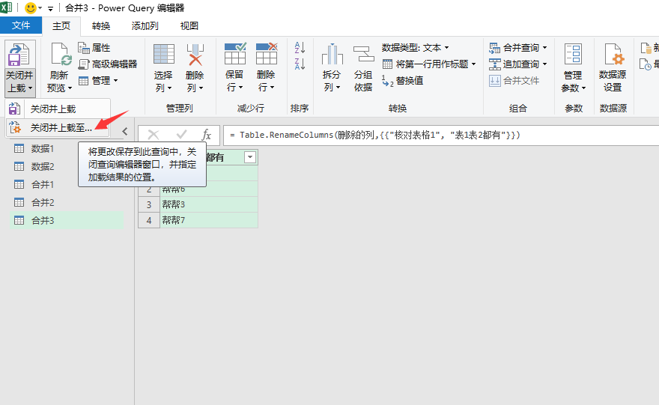This screenshot has height=405, width=659.
Task: Click row number 4 header
Action: click(149, 220)
